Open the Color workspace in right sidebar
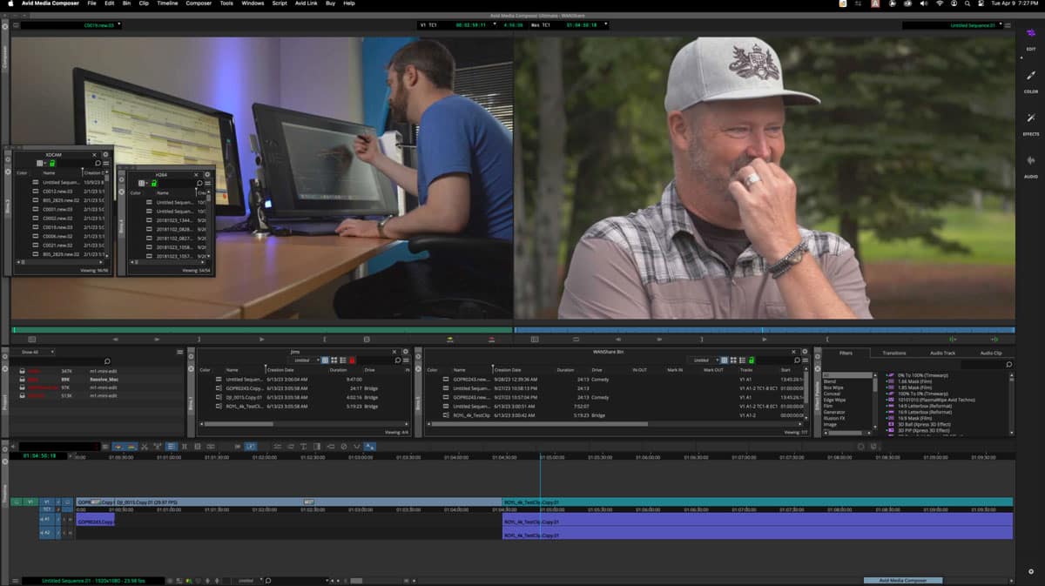This screenshot has width=1045, height=586. 1031,80
